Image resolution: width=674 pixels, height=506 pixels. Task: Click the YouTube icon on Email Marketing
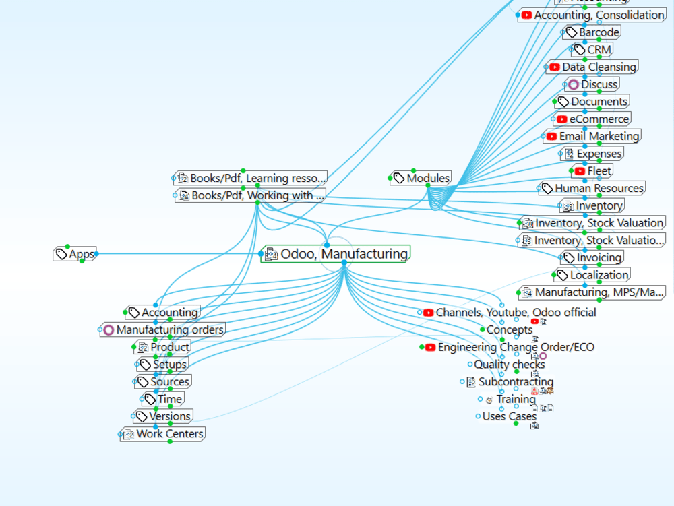552,137
